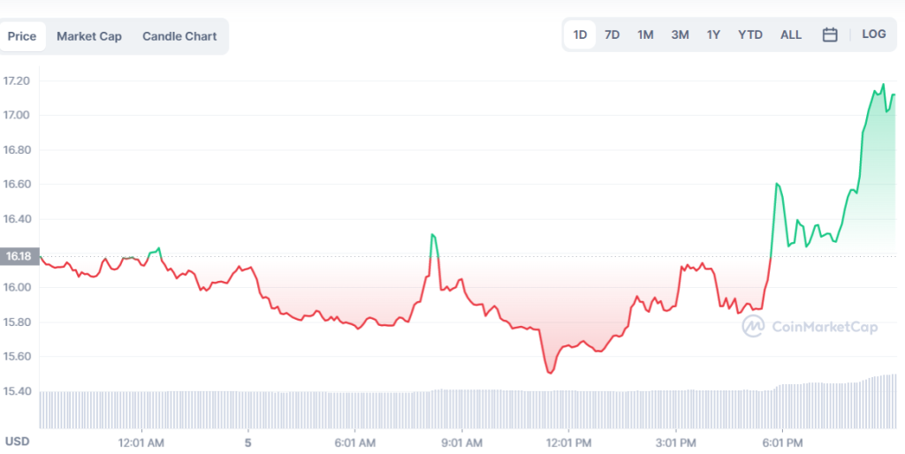Viewport: 905px width, 454px height.
Task: Select the 1M time range
Action: (645, 34)
